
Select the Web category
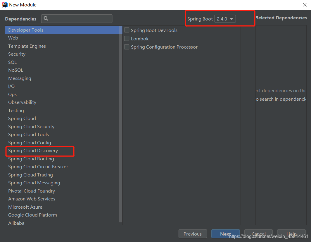tap(62, 38)
